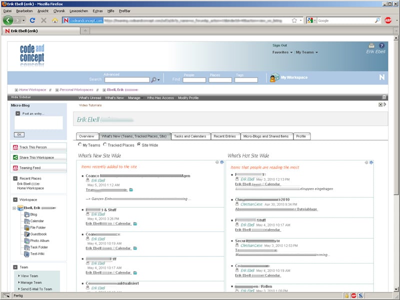Select the Tracked Places radio button
This screenshot has width=400, height=300.
105,144
